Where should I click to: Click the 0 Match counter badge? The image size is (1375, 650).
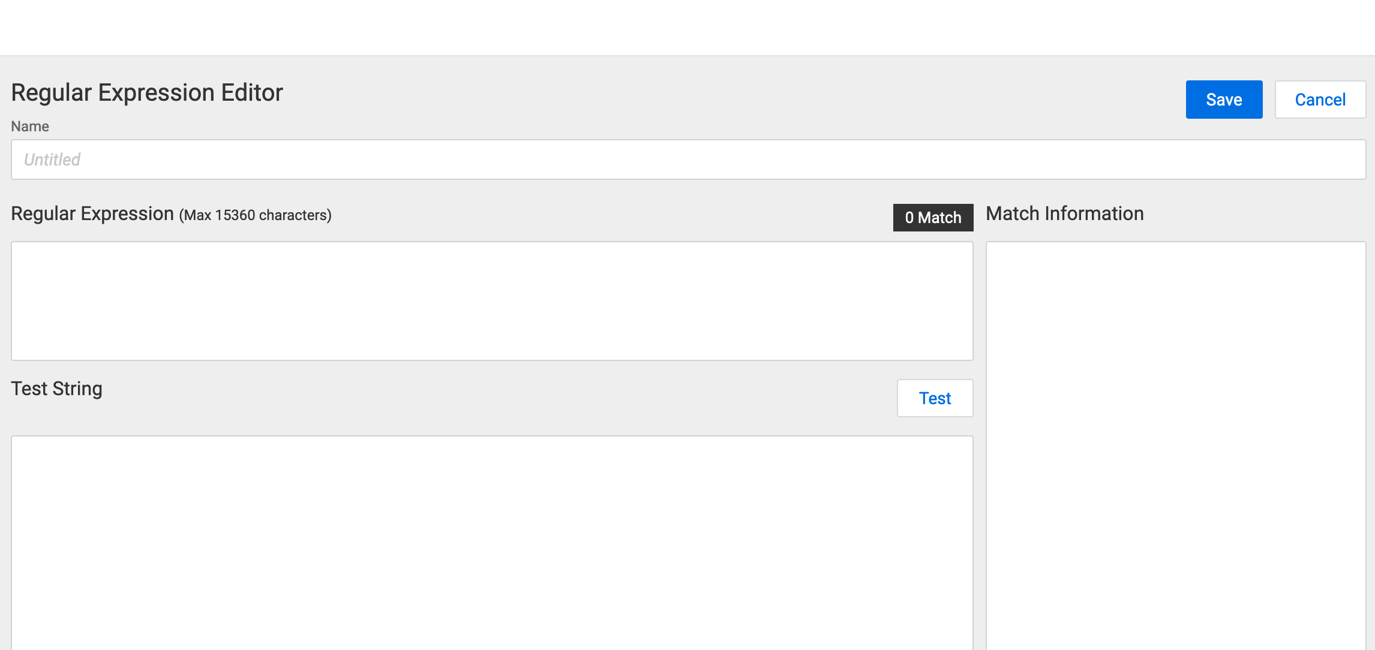(933, 218)
